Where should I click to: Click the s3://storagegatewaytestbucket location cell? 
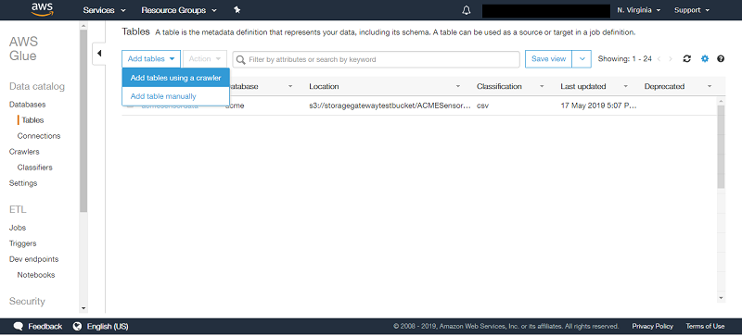[390, 106]
